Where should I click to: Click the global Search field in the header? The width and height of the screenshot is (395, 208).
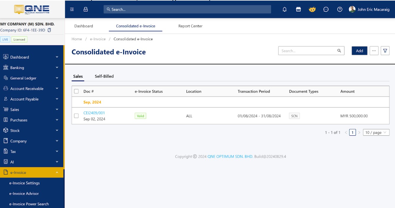(187, 9)
